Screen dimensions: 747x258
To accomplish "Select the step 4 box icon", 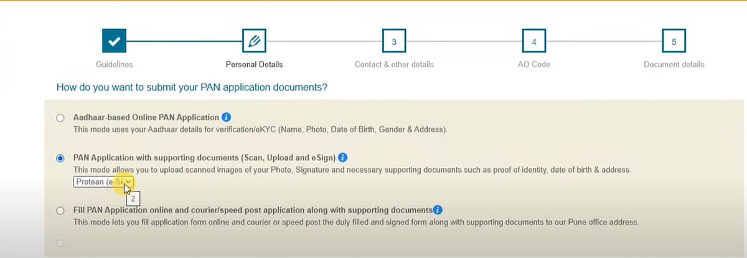I will click(x=533, y=42).
